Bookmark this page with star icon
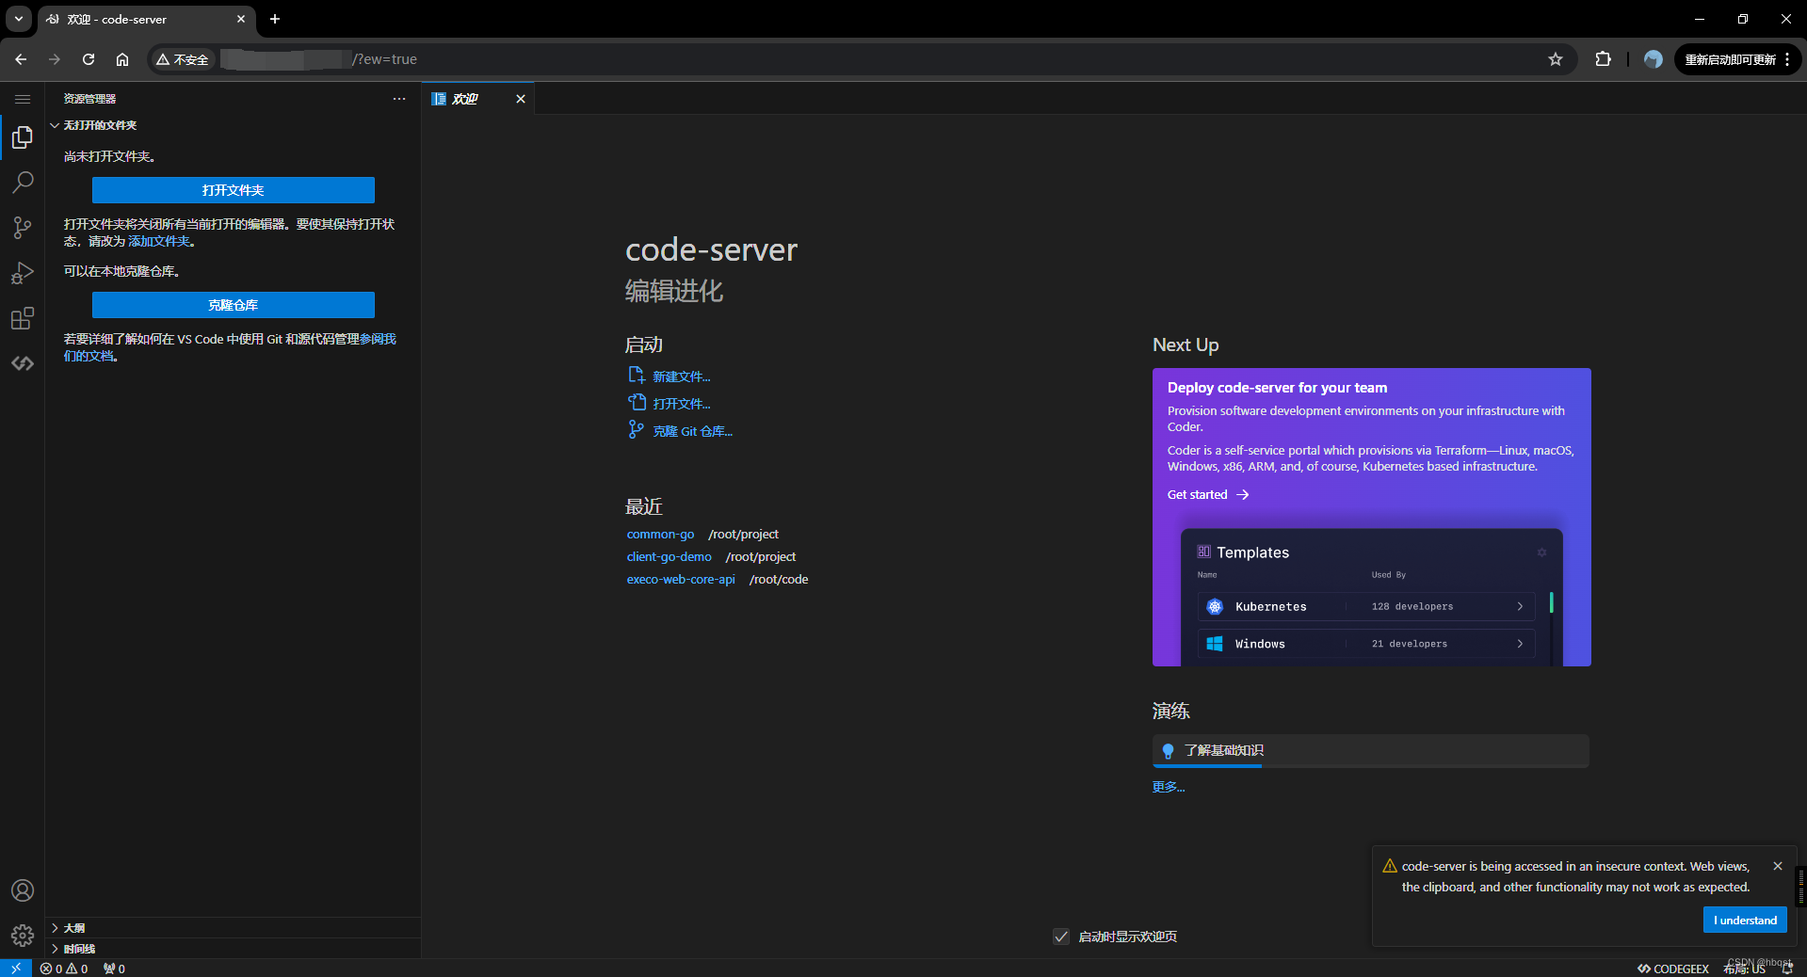The image size is (1807, 977). click(1556, 59)
